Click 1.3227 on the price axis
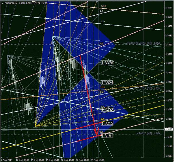Viewport: 174px width, 162px height. 169,119
